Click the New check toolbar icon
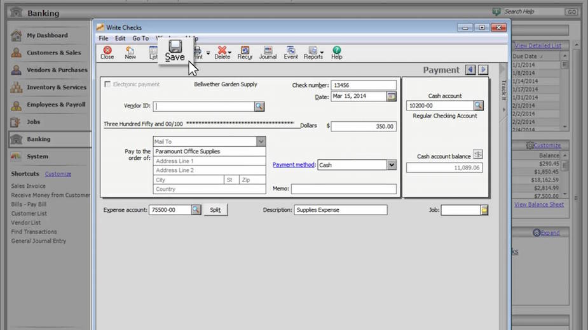Image resolution: width=588 pixels, height=330 pixels. coord(130,53)
